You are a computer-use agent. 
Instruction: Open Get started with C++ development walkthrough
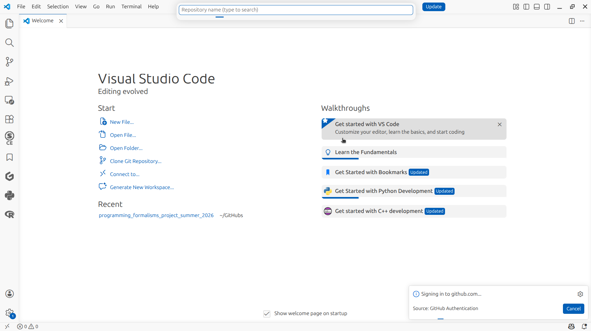click(414, 211)
